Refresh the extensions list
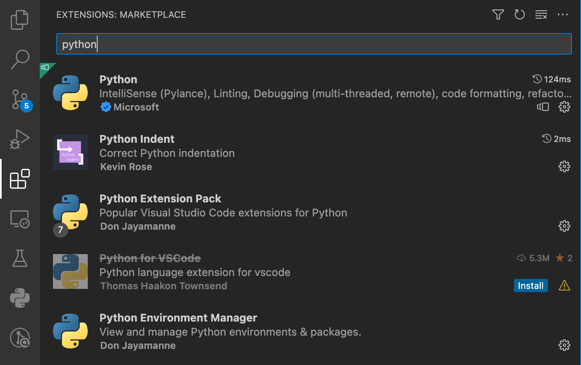Viewport: 581px width, 365px height. tap(519, 14)
